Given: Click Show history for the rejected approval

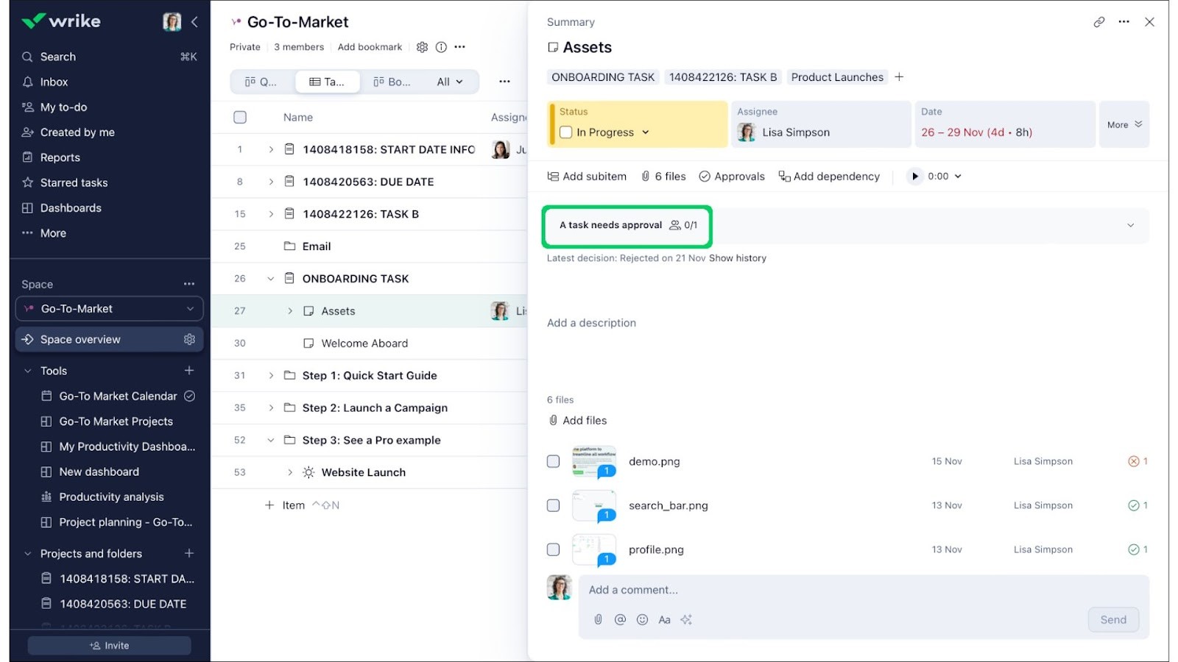Looking at the screenshot, I should coord(738,257).
